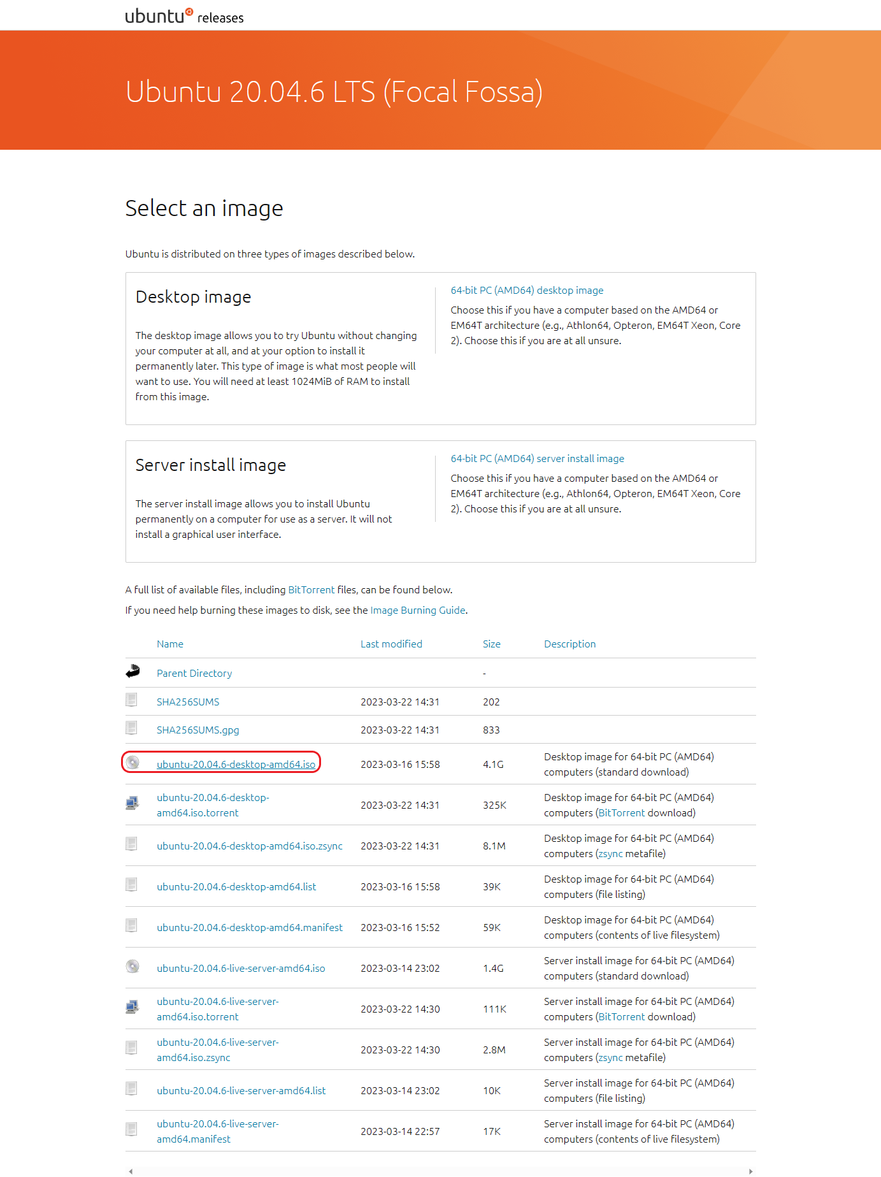Image resolution: width=881 pixels, height=1177 pixels.
Task: Sort the listing by Description column
Action: [x=570, y=644]
